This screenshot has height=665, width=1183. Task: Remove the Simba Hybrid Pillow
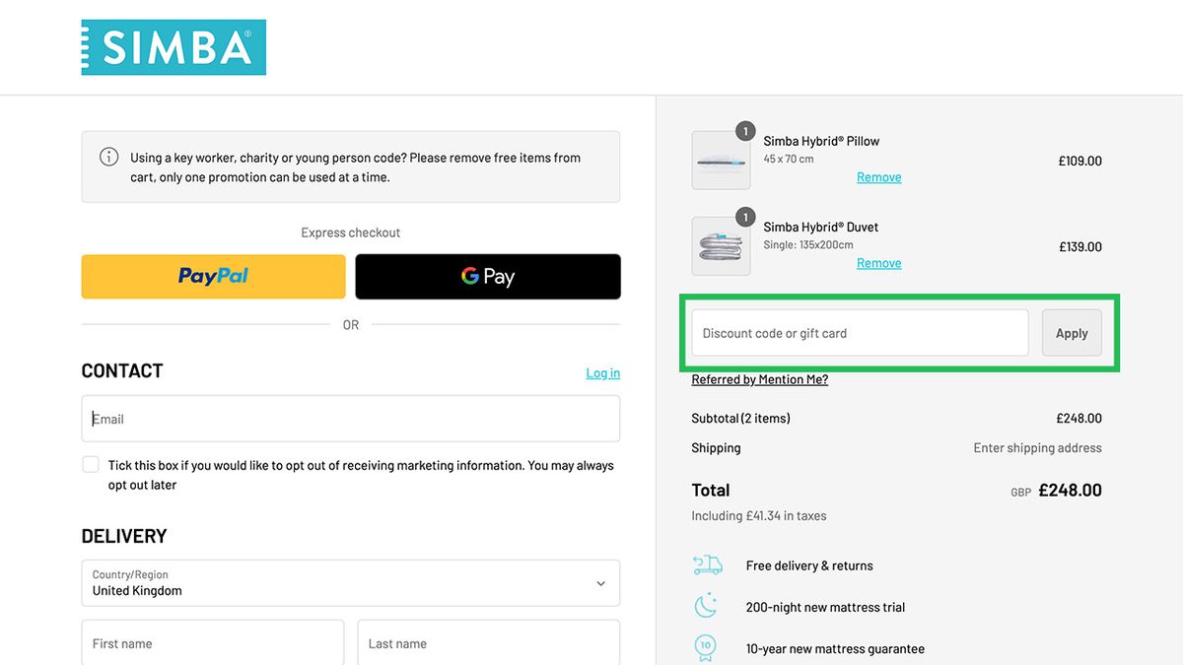(x=879, y=177)
